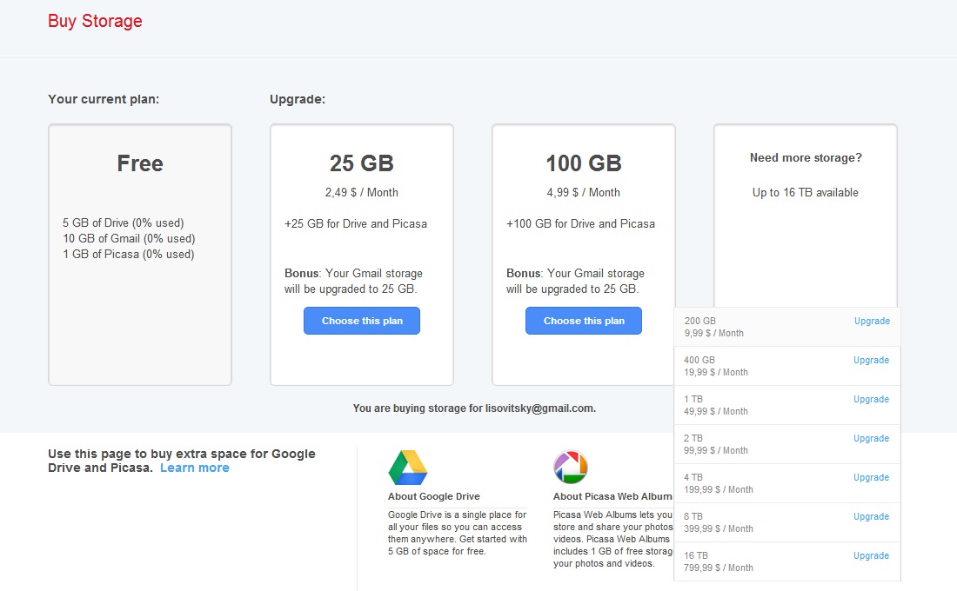Click the buying storage for lisovitsky@gmail.com notice
Viewport: 957px width, 591px height.
point(474,408)
